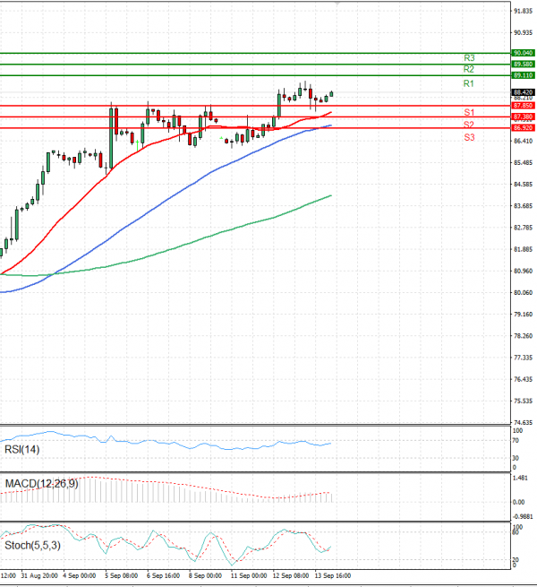Click the 91.835 price axis value
Image resolution: width=537 pixels, height=587 pixels.
coord(524,12)
